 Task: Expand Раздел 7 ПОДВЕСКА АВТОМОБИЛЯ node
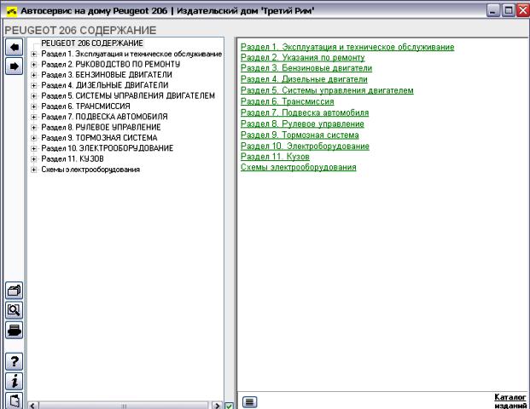34,117
